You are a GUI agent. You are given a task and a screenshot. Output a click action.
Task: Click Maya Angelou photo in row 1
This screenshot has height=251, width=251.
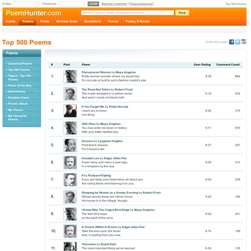[70, 77]
